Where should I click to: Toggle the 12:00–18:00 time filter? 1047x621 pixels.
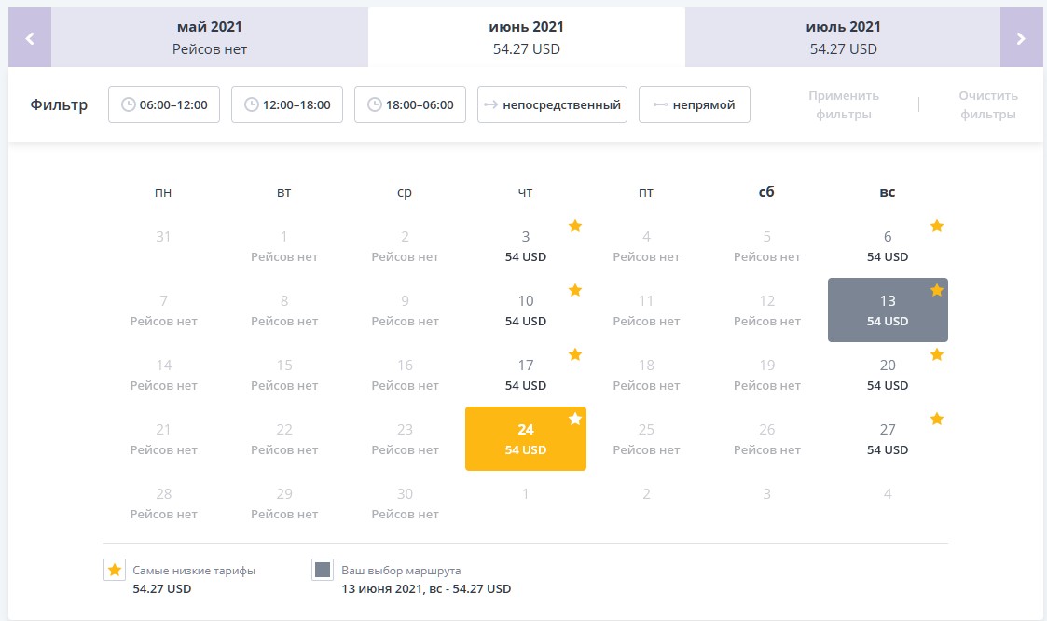click(287, 104)
